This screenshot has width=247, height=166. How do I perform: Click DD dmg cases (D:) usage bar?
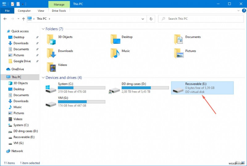[145, 88]
